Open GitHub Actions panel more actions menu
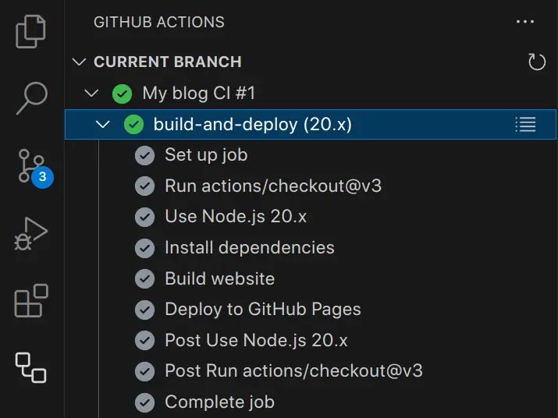Screen dimensions: 558x418 coord(525,22)
